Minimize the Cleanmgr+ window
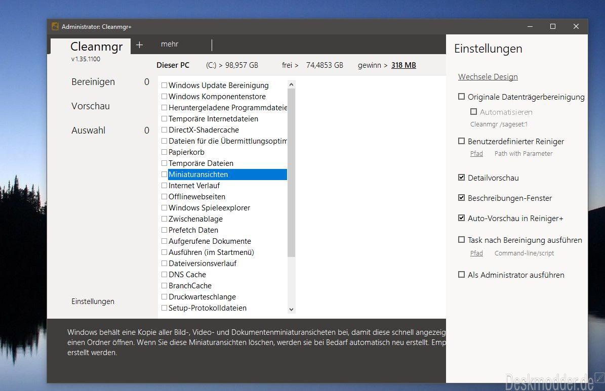 click(x=530, y=26)
